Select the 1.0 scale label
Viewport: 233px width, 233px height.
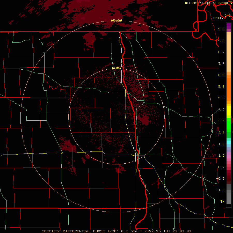tap(221, 156)
